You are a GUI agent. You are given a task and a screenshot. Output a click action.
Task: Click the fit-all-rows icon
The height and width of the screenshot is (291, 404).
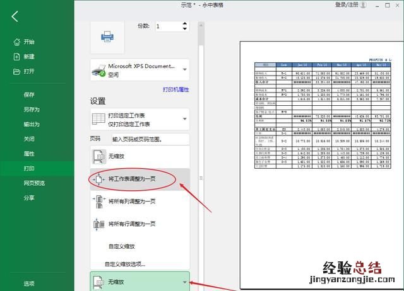[98, 224]
